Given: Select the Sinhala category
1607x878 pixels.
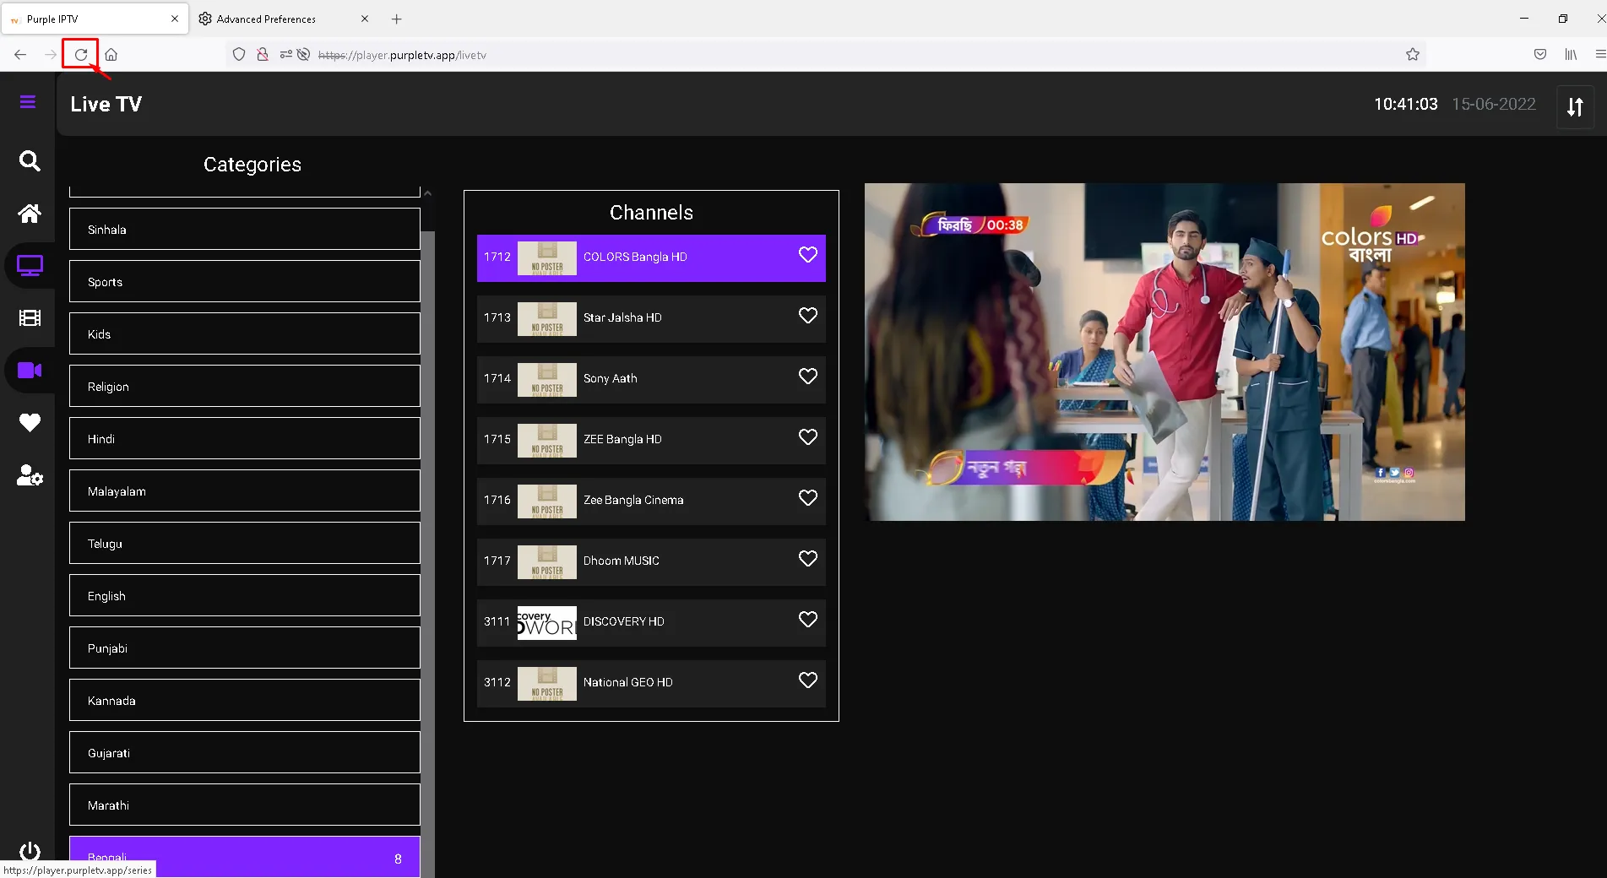Looking at the screenshot, I should pos(245,229).
